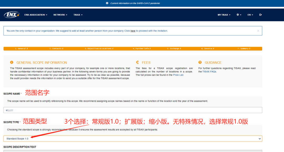Open the ENX Association menu
284x152 pixels.
36,15
